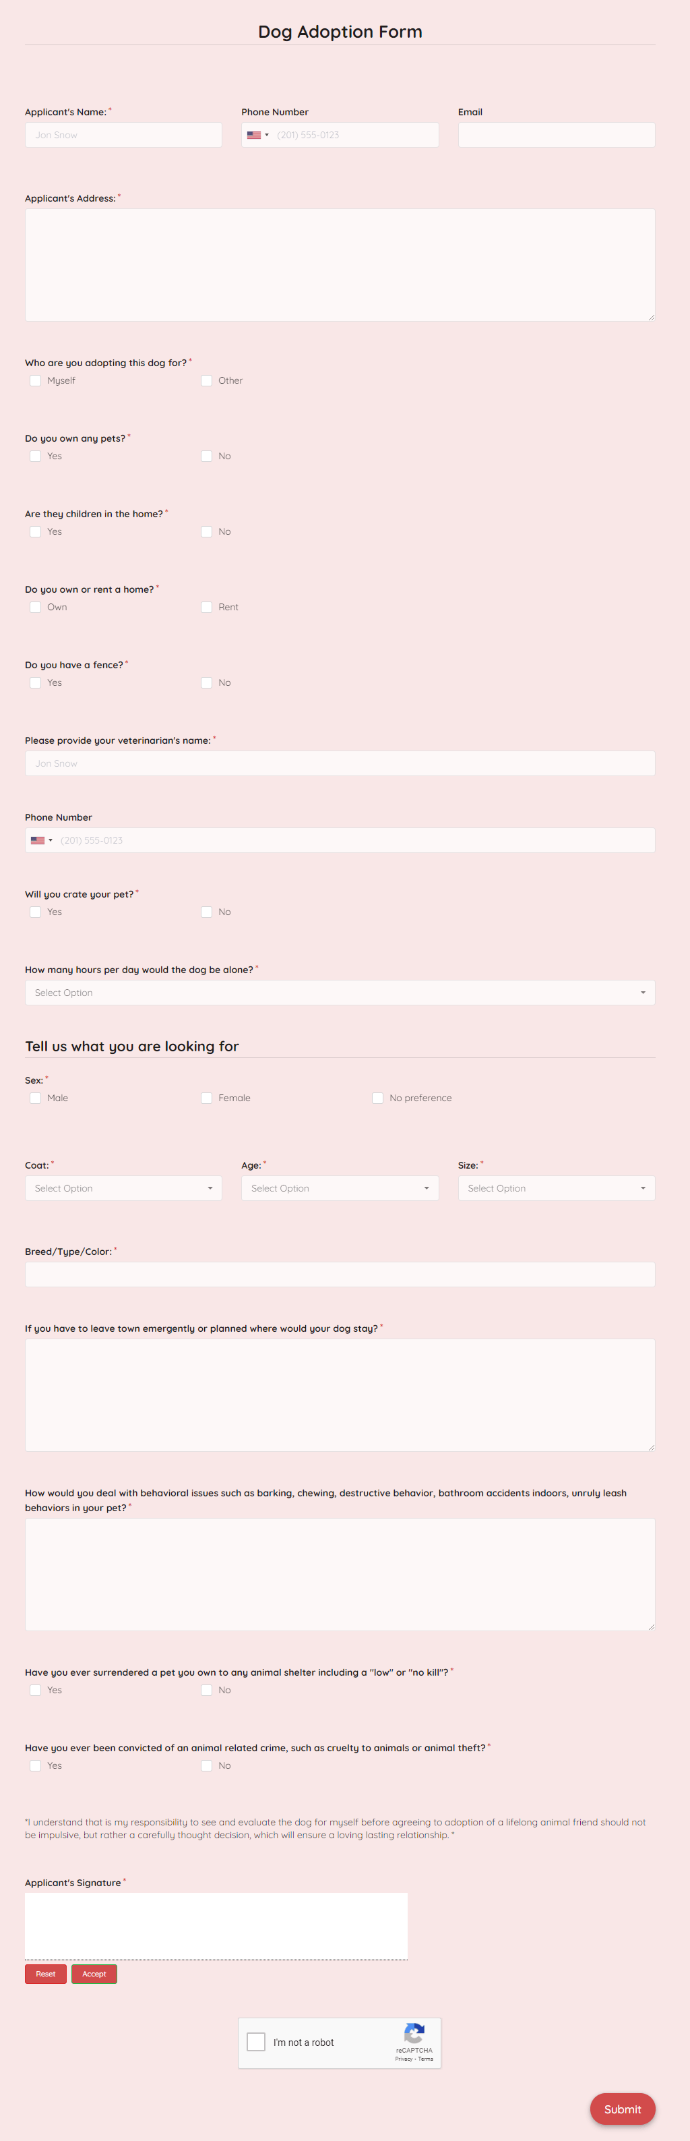The width and height of the screenshot is (690, 2141).
Task: Check the 'I'm not a robot' box
Action: 257,2042
